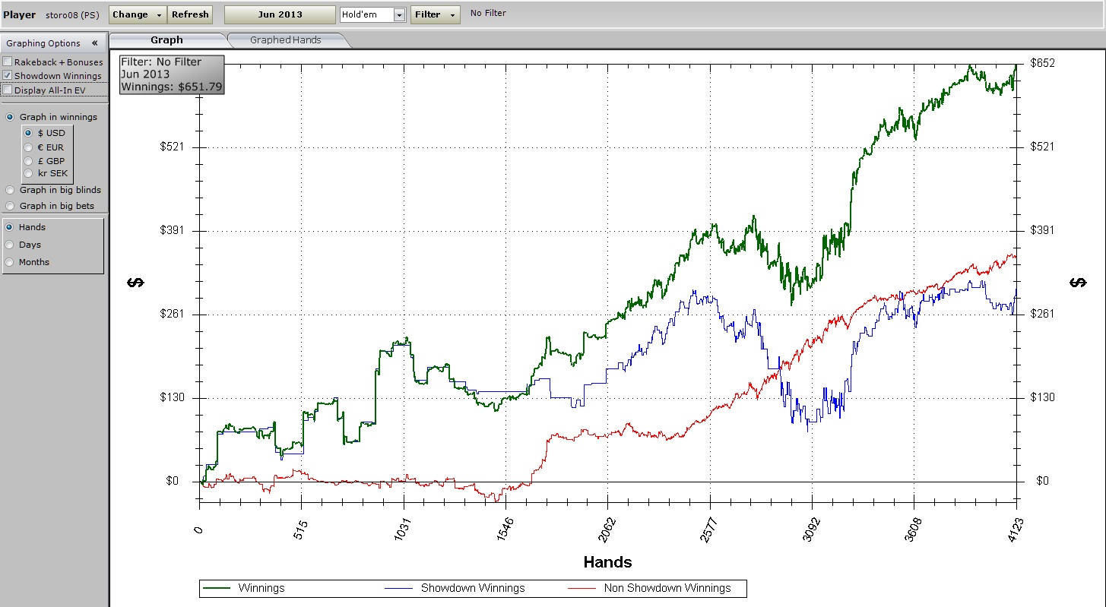
Task: Switch to the Graphed Hands tab
Action: click(285, 40)
